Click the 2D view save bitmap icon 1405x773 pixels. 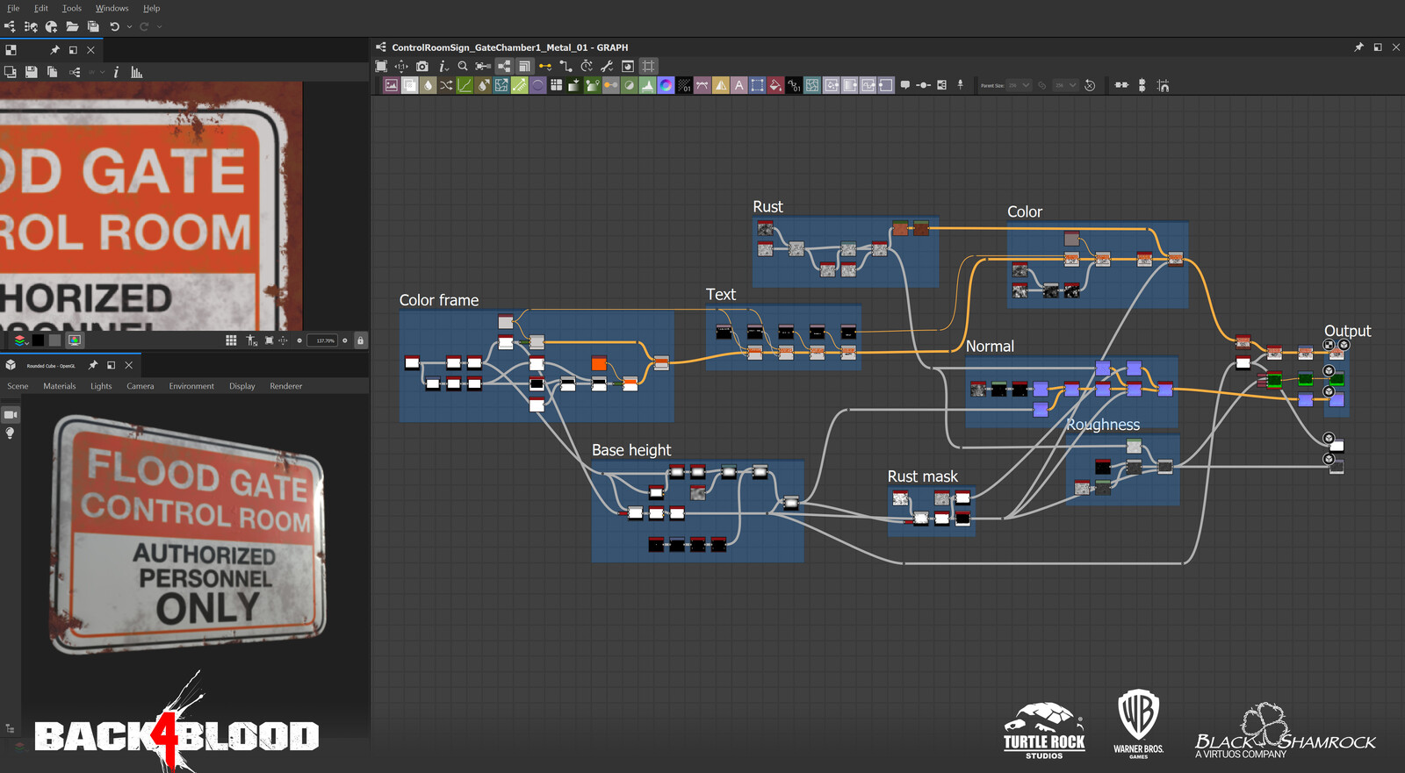[31, 72]
